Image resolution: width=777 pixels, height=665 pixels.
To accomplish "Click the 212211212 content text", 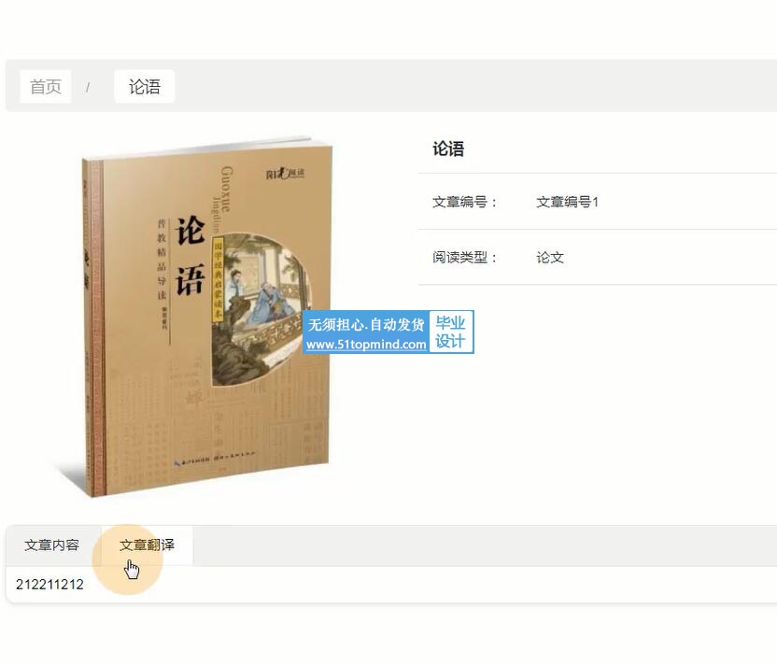I will 49,585.
